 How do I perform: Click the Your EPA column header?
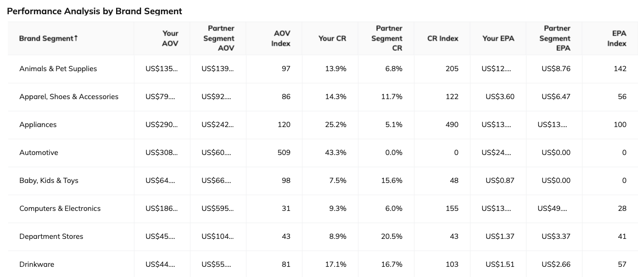[498, 39]
